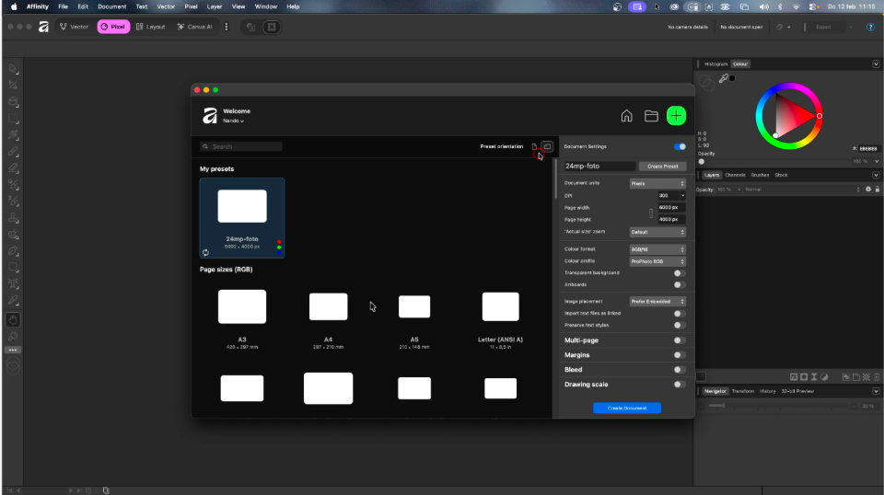Click inside the colour wheel triangle

point(793,117)
